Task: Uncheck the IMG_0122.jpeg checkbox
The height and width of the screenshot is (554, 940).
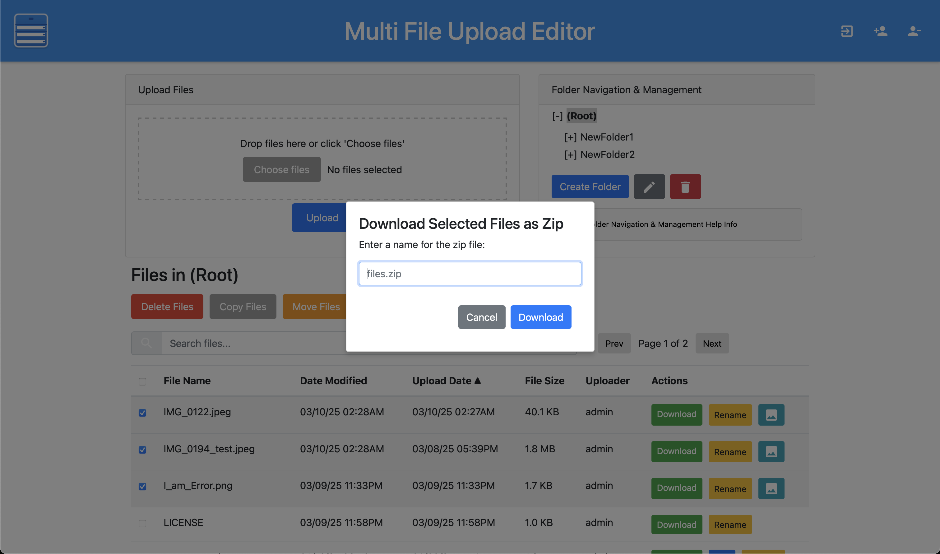Action: click(x=142, y=413)
